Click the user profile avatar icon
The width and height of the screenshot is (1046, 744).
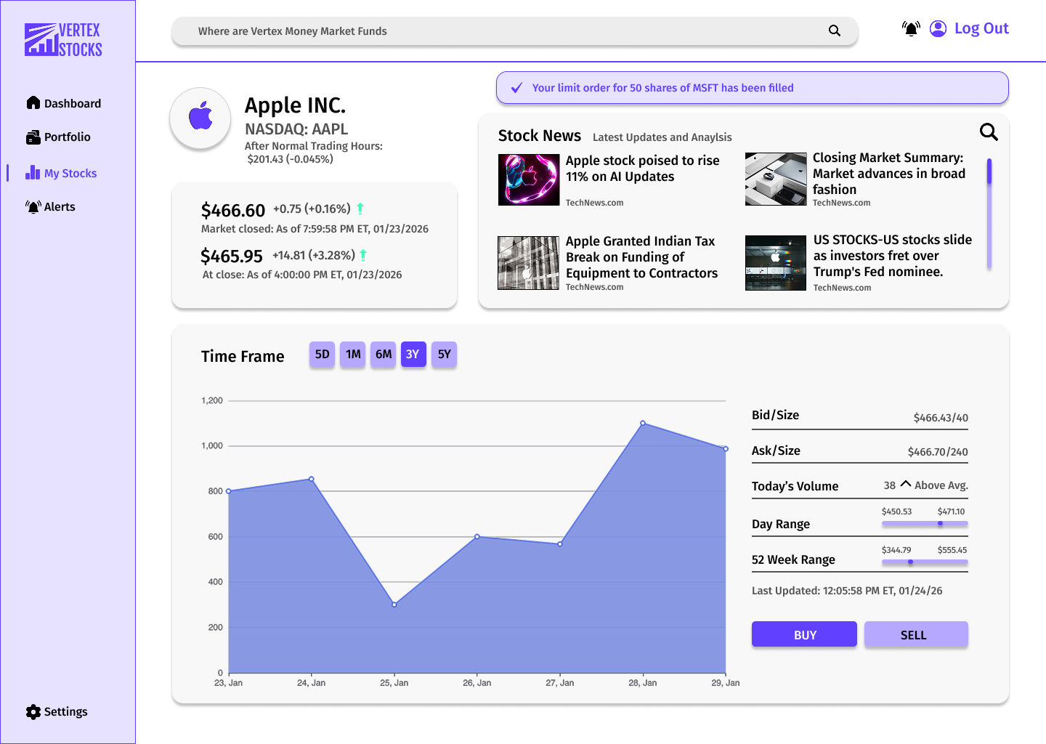tap(938, 28)
